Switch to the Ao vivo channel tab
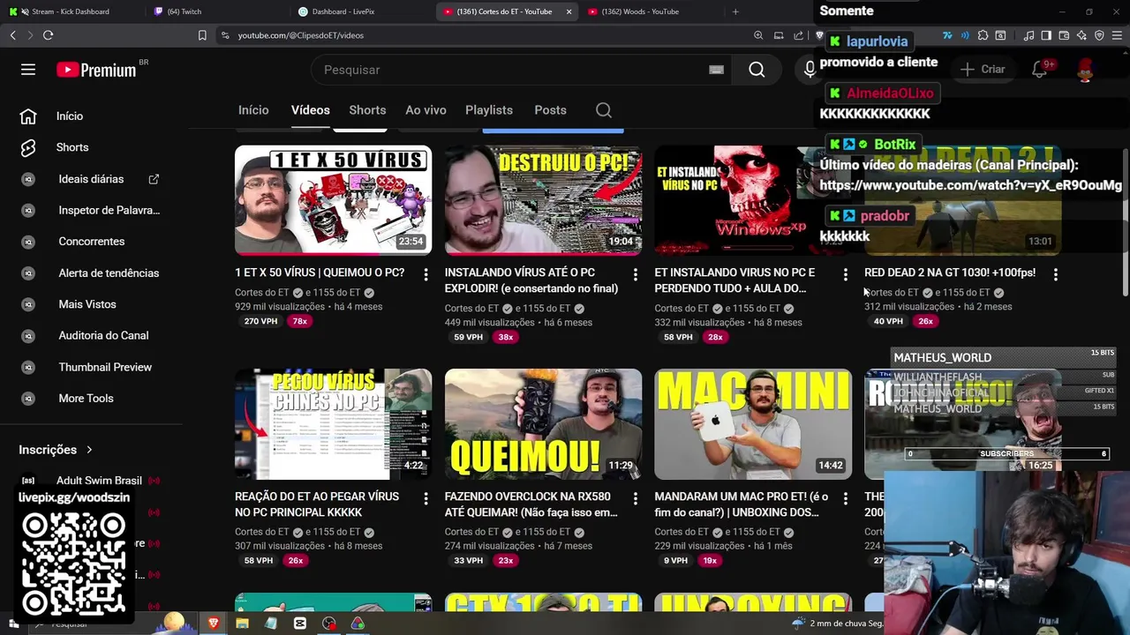The width and height of the screenshot is (1130, 635). 426,110
